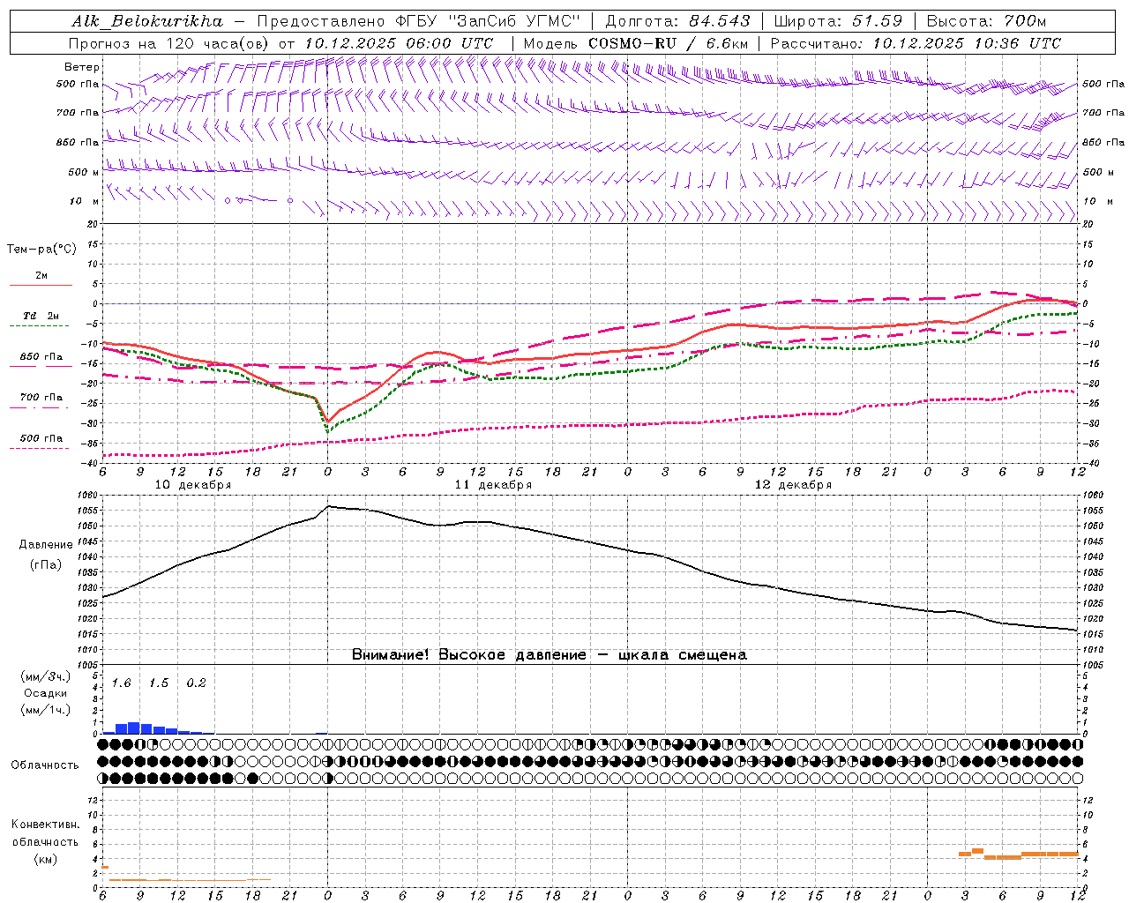Click the 500 гПа entry in temperature legend

(41, 438)
